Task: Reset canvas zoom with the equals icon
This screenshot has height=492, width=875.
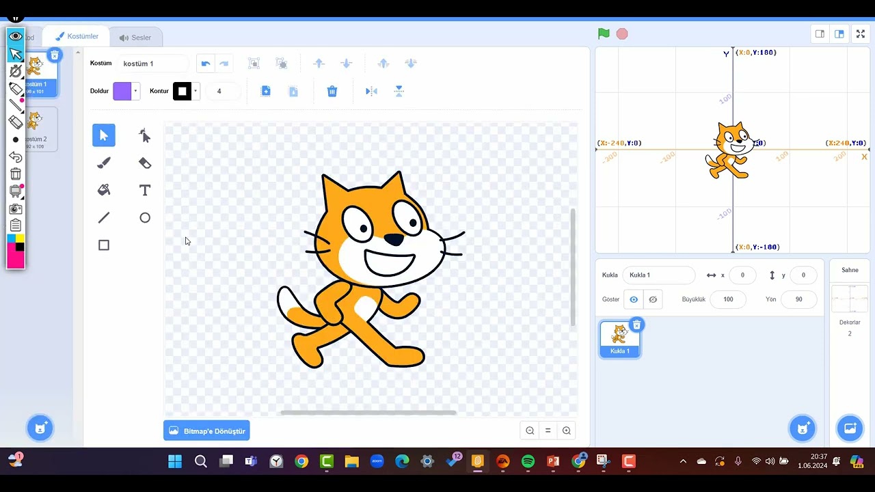Action: (548, 430)
